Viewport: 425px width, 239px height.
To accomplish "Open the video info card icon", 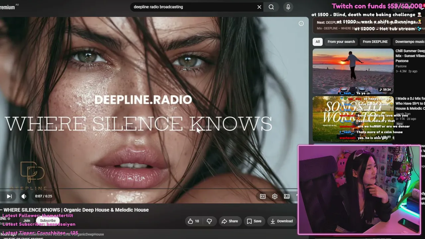I will coord(301,23).
